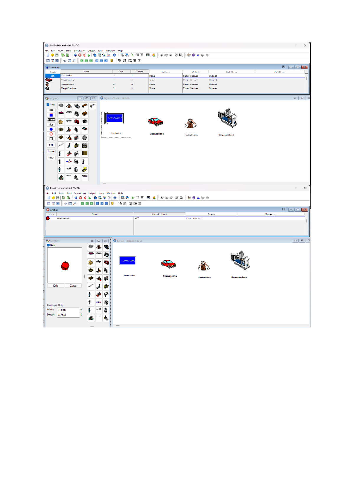Click the red ball preview in Entities Graphics panel
This screenshot has height=501, width=354.
pos(65,266)
